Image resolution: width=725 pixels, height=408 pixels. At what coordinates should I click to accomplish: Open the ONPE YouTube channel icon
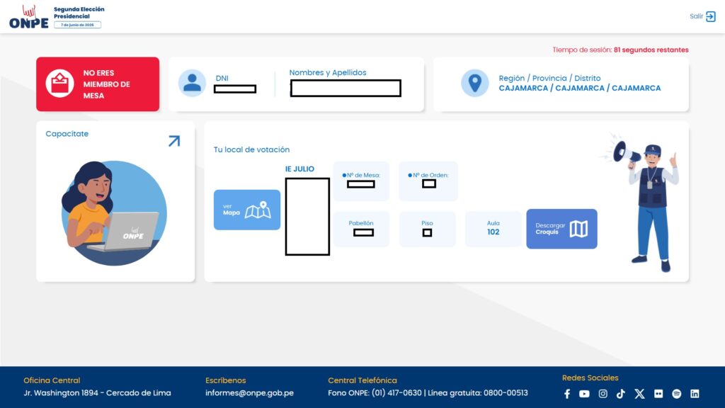click(584, 394)
